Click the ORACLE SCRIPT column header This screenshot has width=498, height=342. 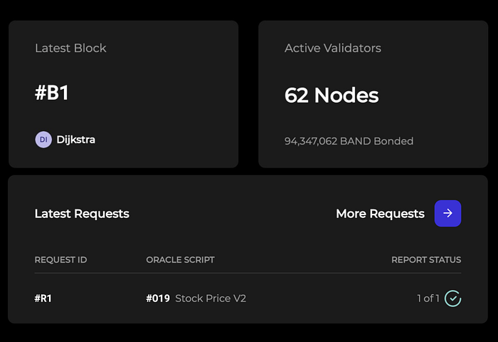[x=181, y=259]
